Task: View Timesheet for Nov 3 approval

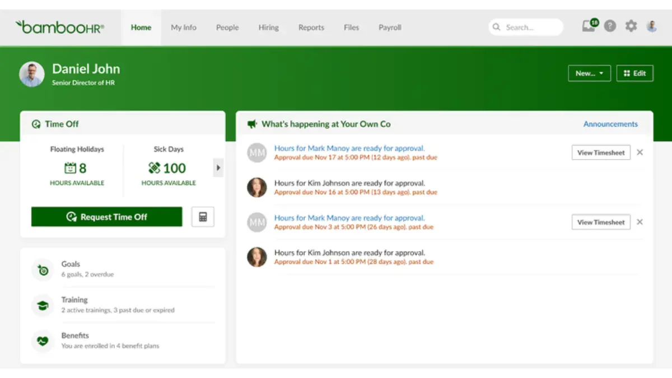Action: click(x=601, y=222)
